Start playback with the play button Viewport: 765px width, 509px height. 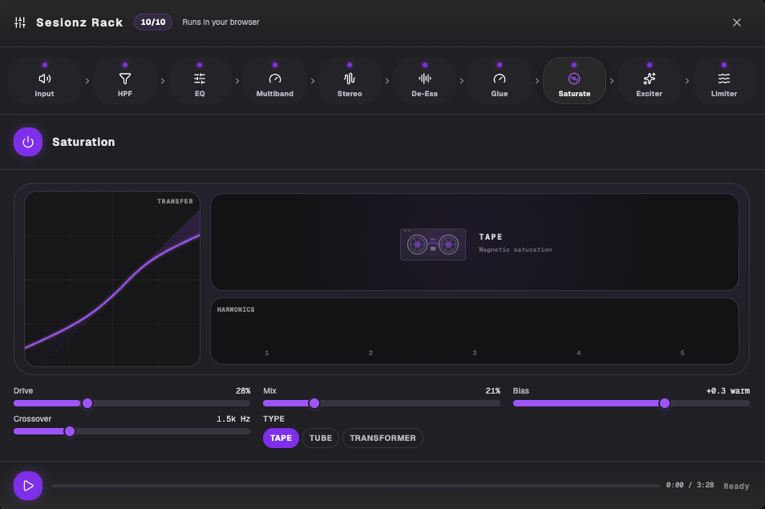(28, 486)
